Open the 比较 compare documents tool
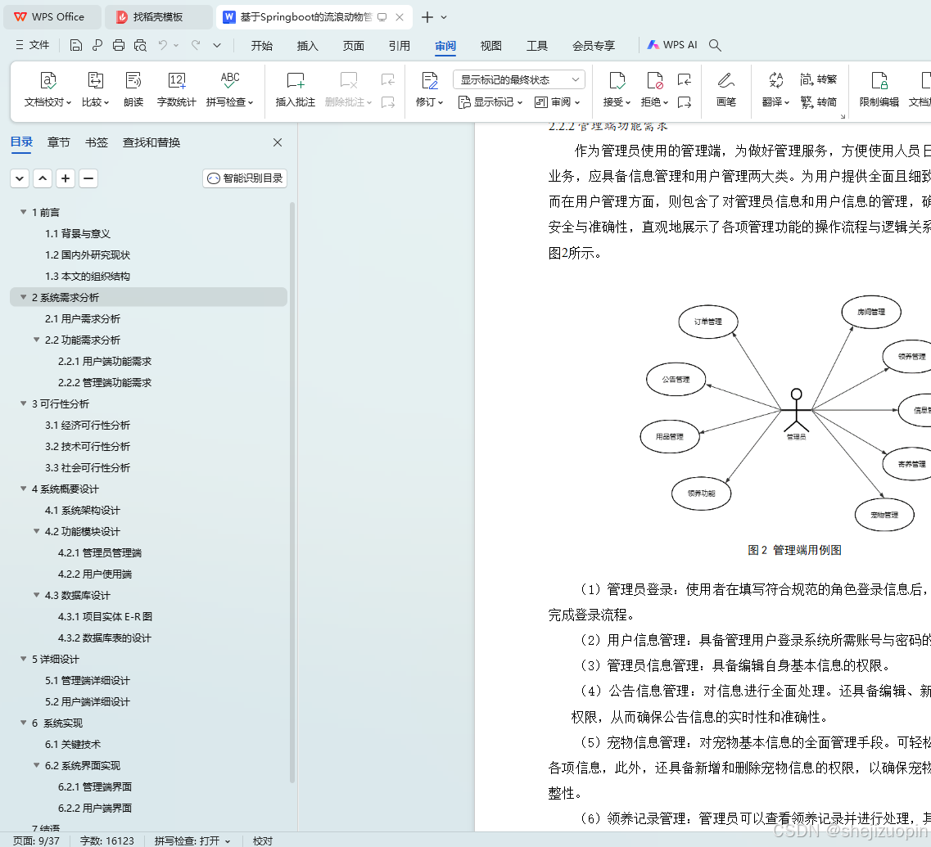 pyautogui.click(x=96, y=90)
